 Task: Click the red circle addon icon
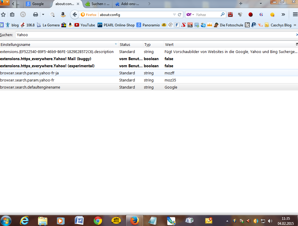pos(251,15)
